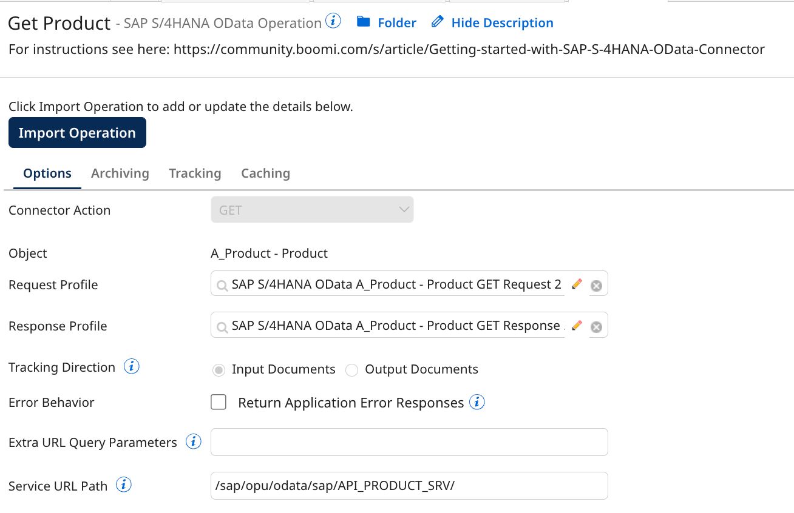Hide the description using the Hide Description link
The width and height of the screenshot is (794, 513).
pos(502,22)
